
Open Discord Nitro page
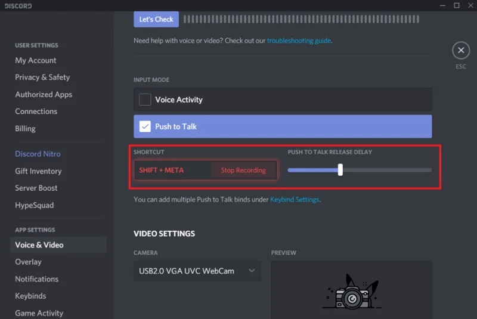coord(38,154)
